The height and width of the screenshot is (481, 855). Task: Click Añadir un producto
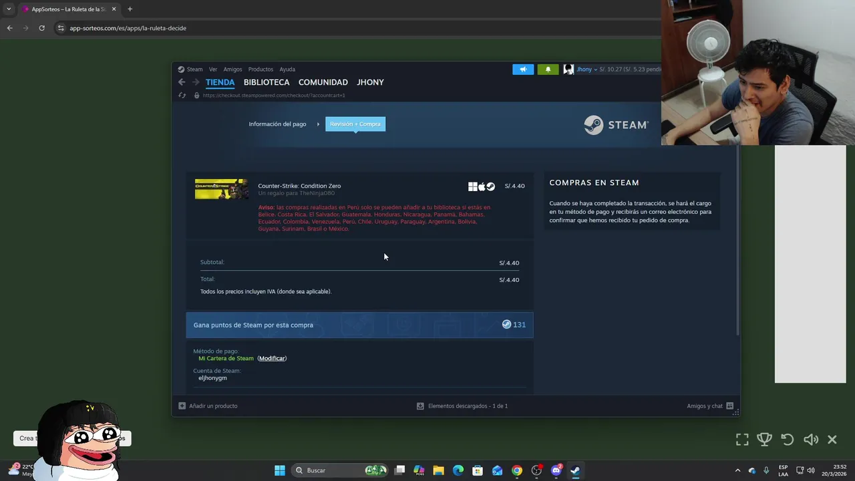coord(208,406)
